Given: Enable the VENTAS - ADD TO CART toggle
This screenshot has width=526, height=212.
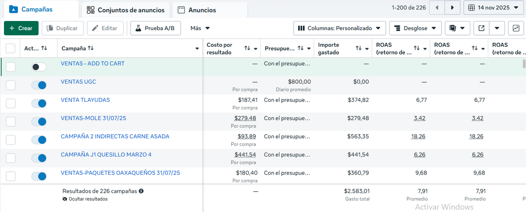Looking at the screenshot, I should pos(39,67).
